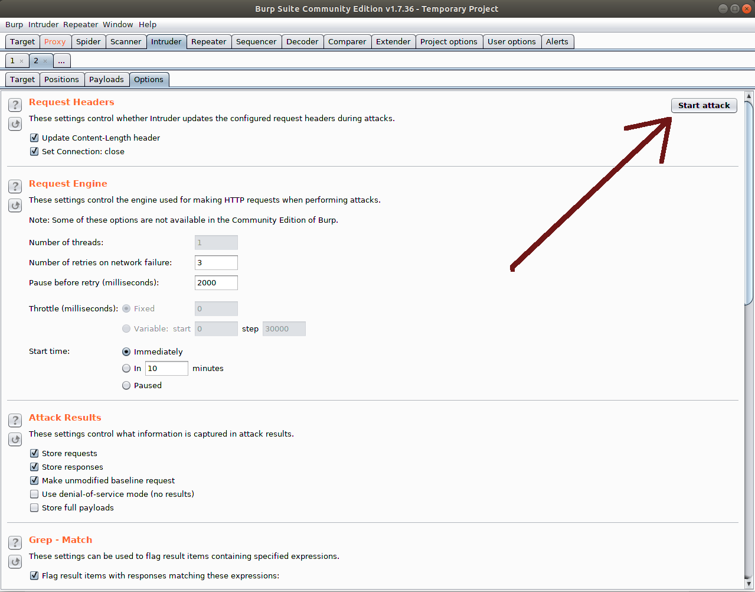Click the Variable throttle start field
The image size is (755, 592).
[x=216, y=328]
